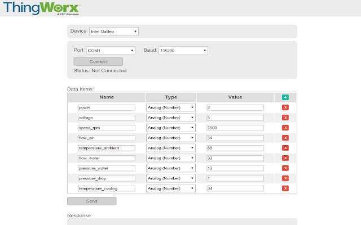Focus the pressure_water value showing 12

click(235, 168)
